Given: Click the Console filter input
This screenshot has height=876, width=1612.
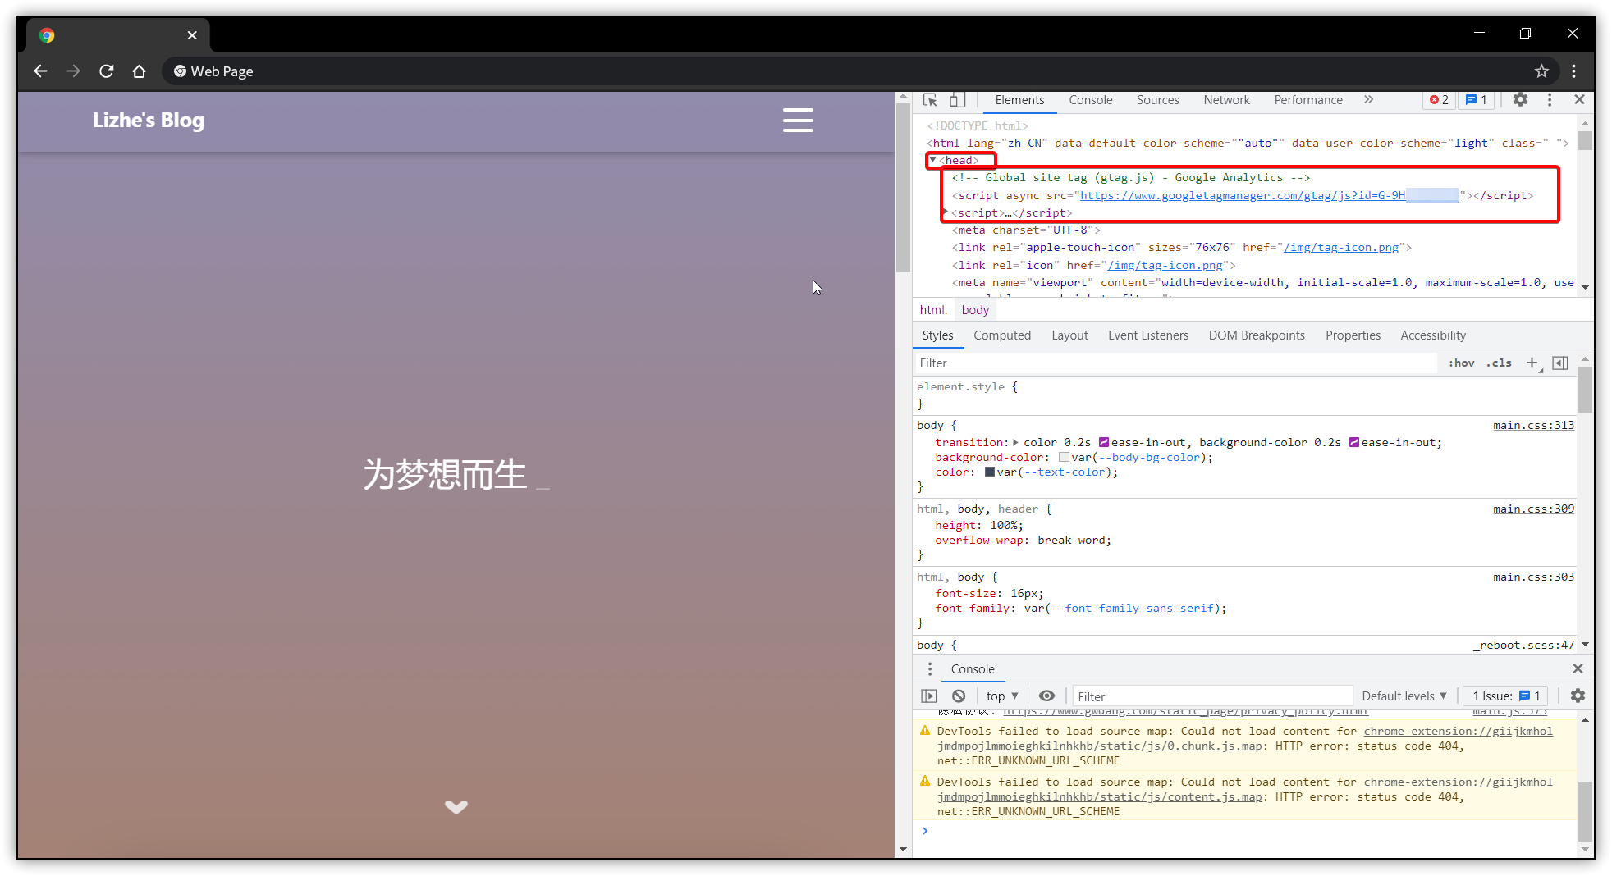Looking at the screenshot, I should (x=1211, y=696).
